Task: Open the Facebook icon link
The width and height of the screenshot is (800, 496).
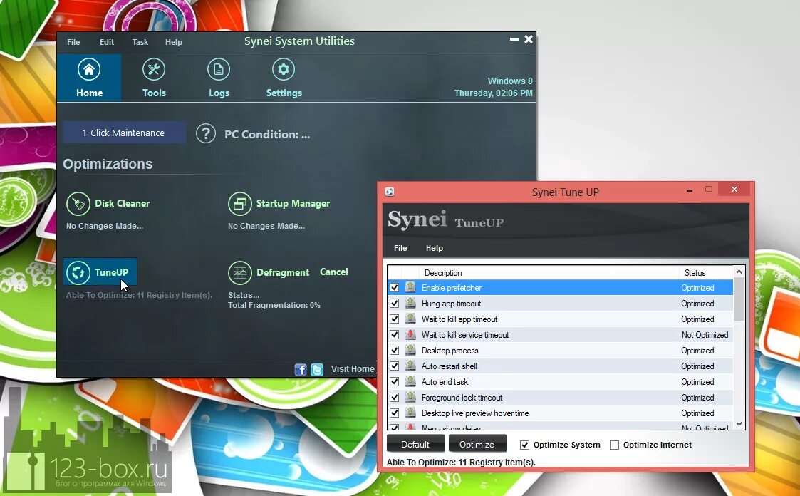Action: [x=301, y=369]
